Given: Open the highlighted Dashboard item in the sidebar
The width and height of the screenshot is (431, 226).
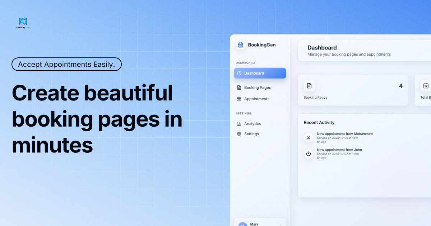Looking at the screenshot, I should pyautogui.click(x=260, y=73).
